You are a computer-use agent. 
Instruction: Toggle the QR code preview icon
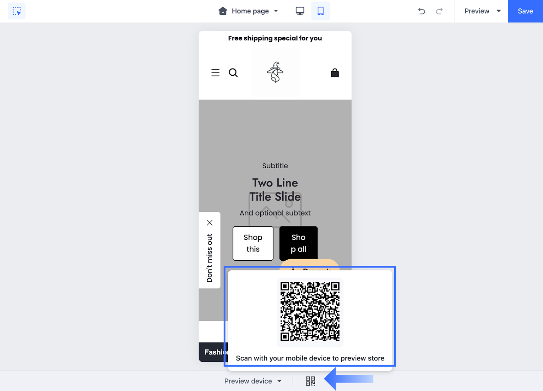point(311,381)
